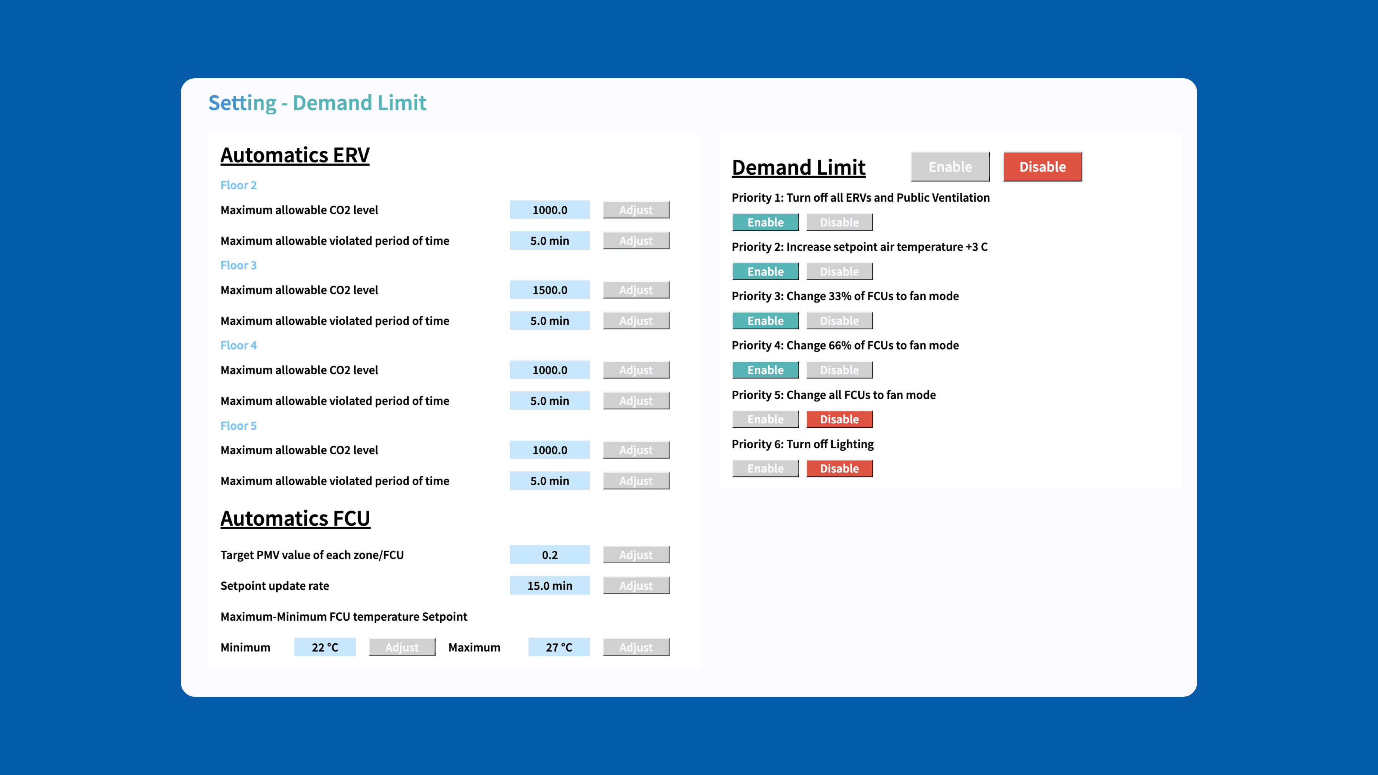Disable Priority 1 ERV turn-off
The width and height of the screenshot is (1378, 775).
(x=839, y=222)
